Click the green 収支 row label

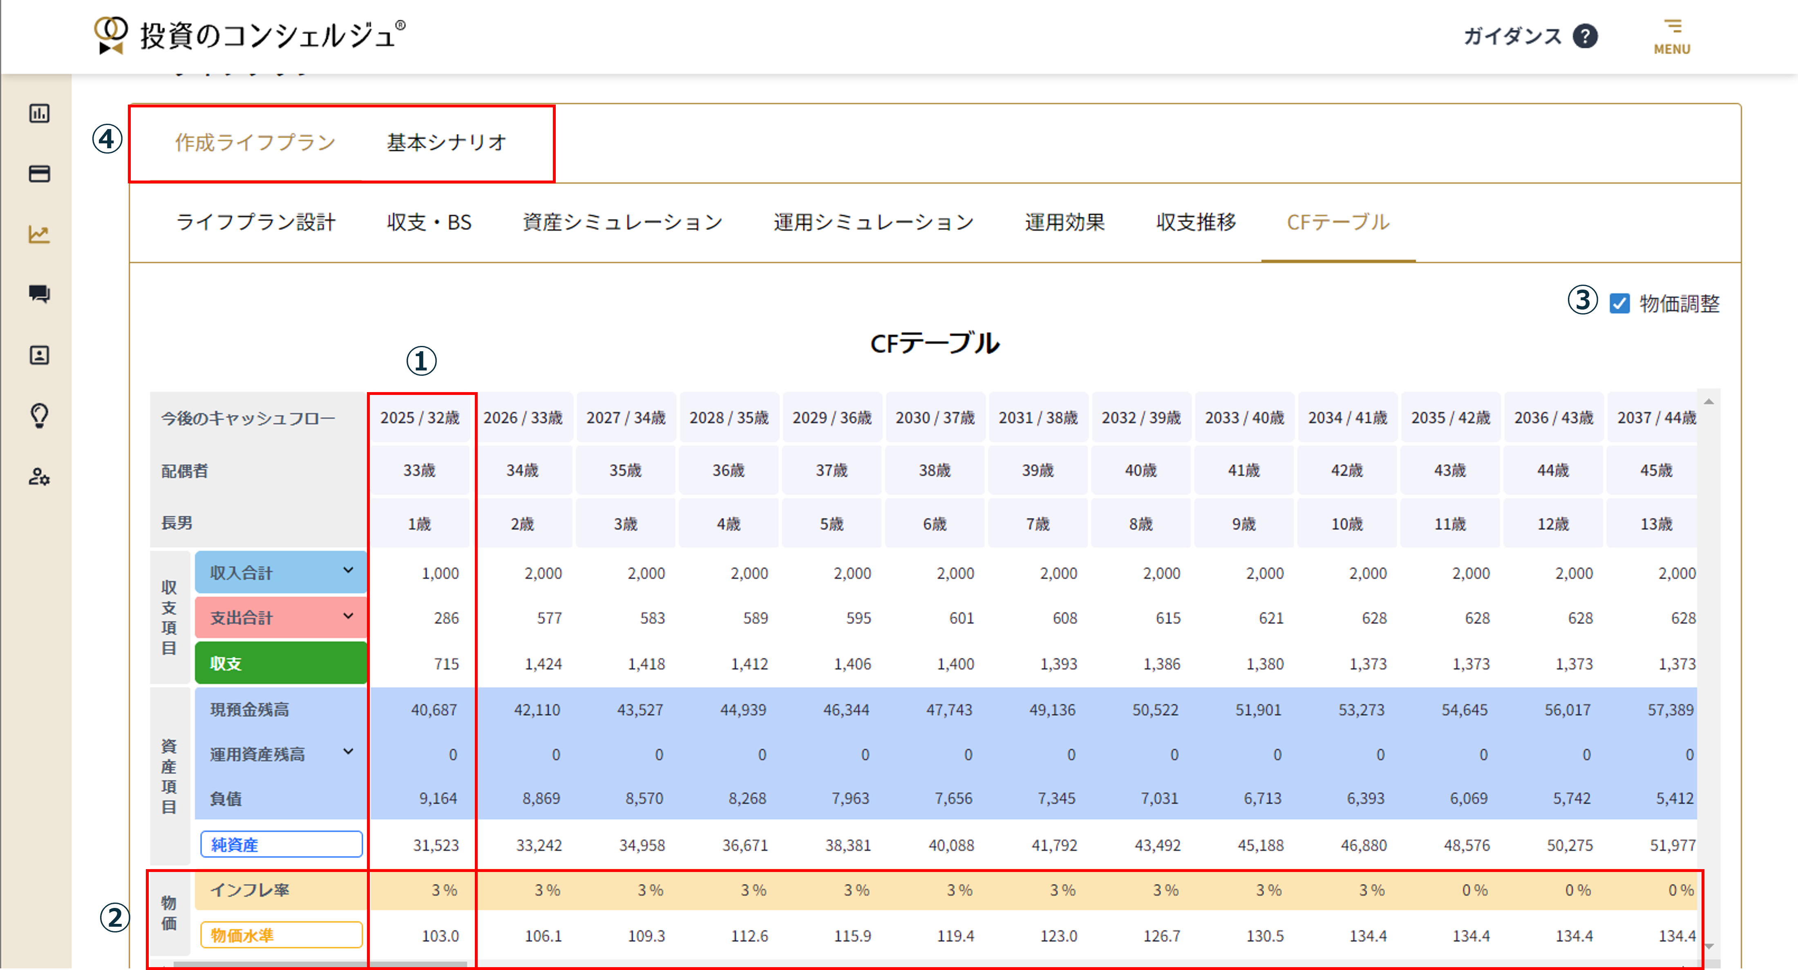[281, 663]
